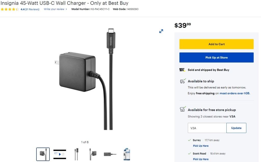Pick up at Scott Road store
261x162 pixels.
[x=201, y=159]
